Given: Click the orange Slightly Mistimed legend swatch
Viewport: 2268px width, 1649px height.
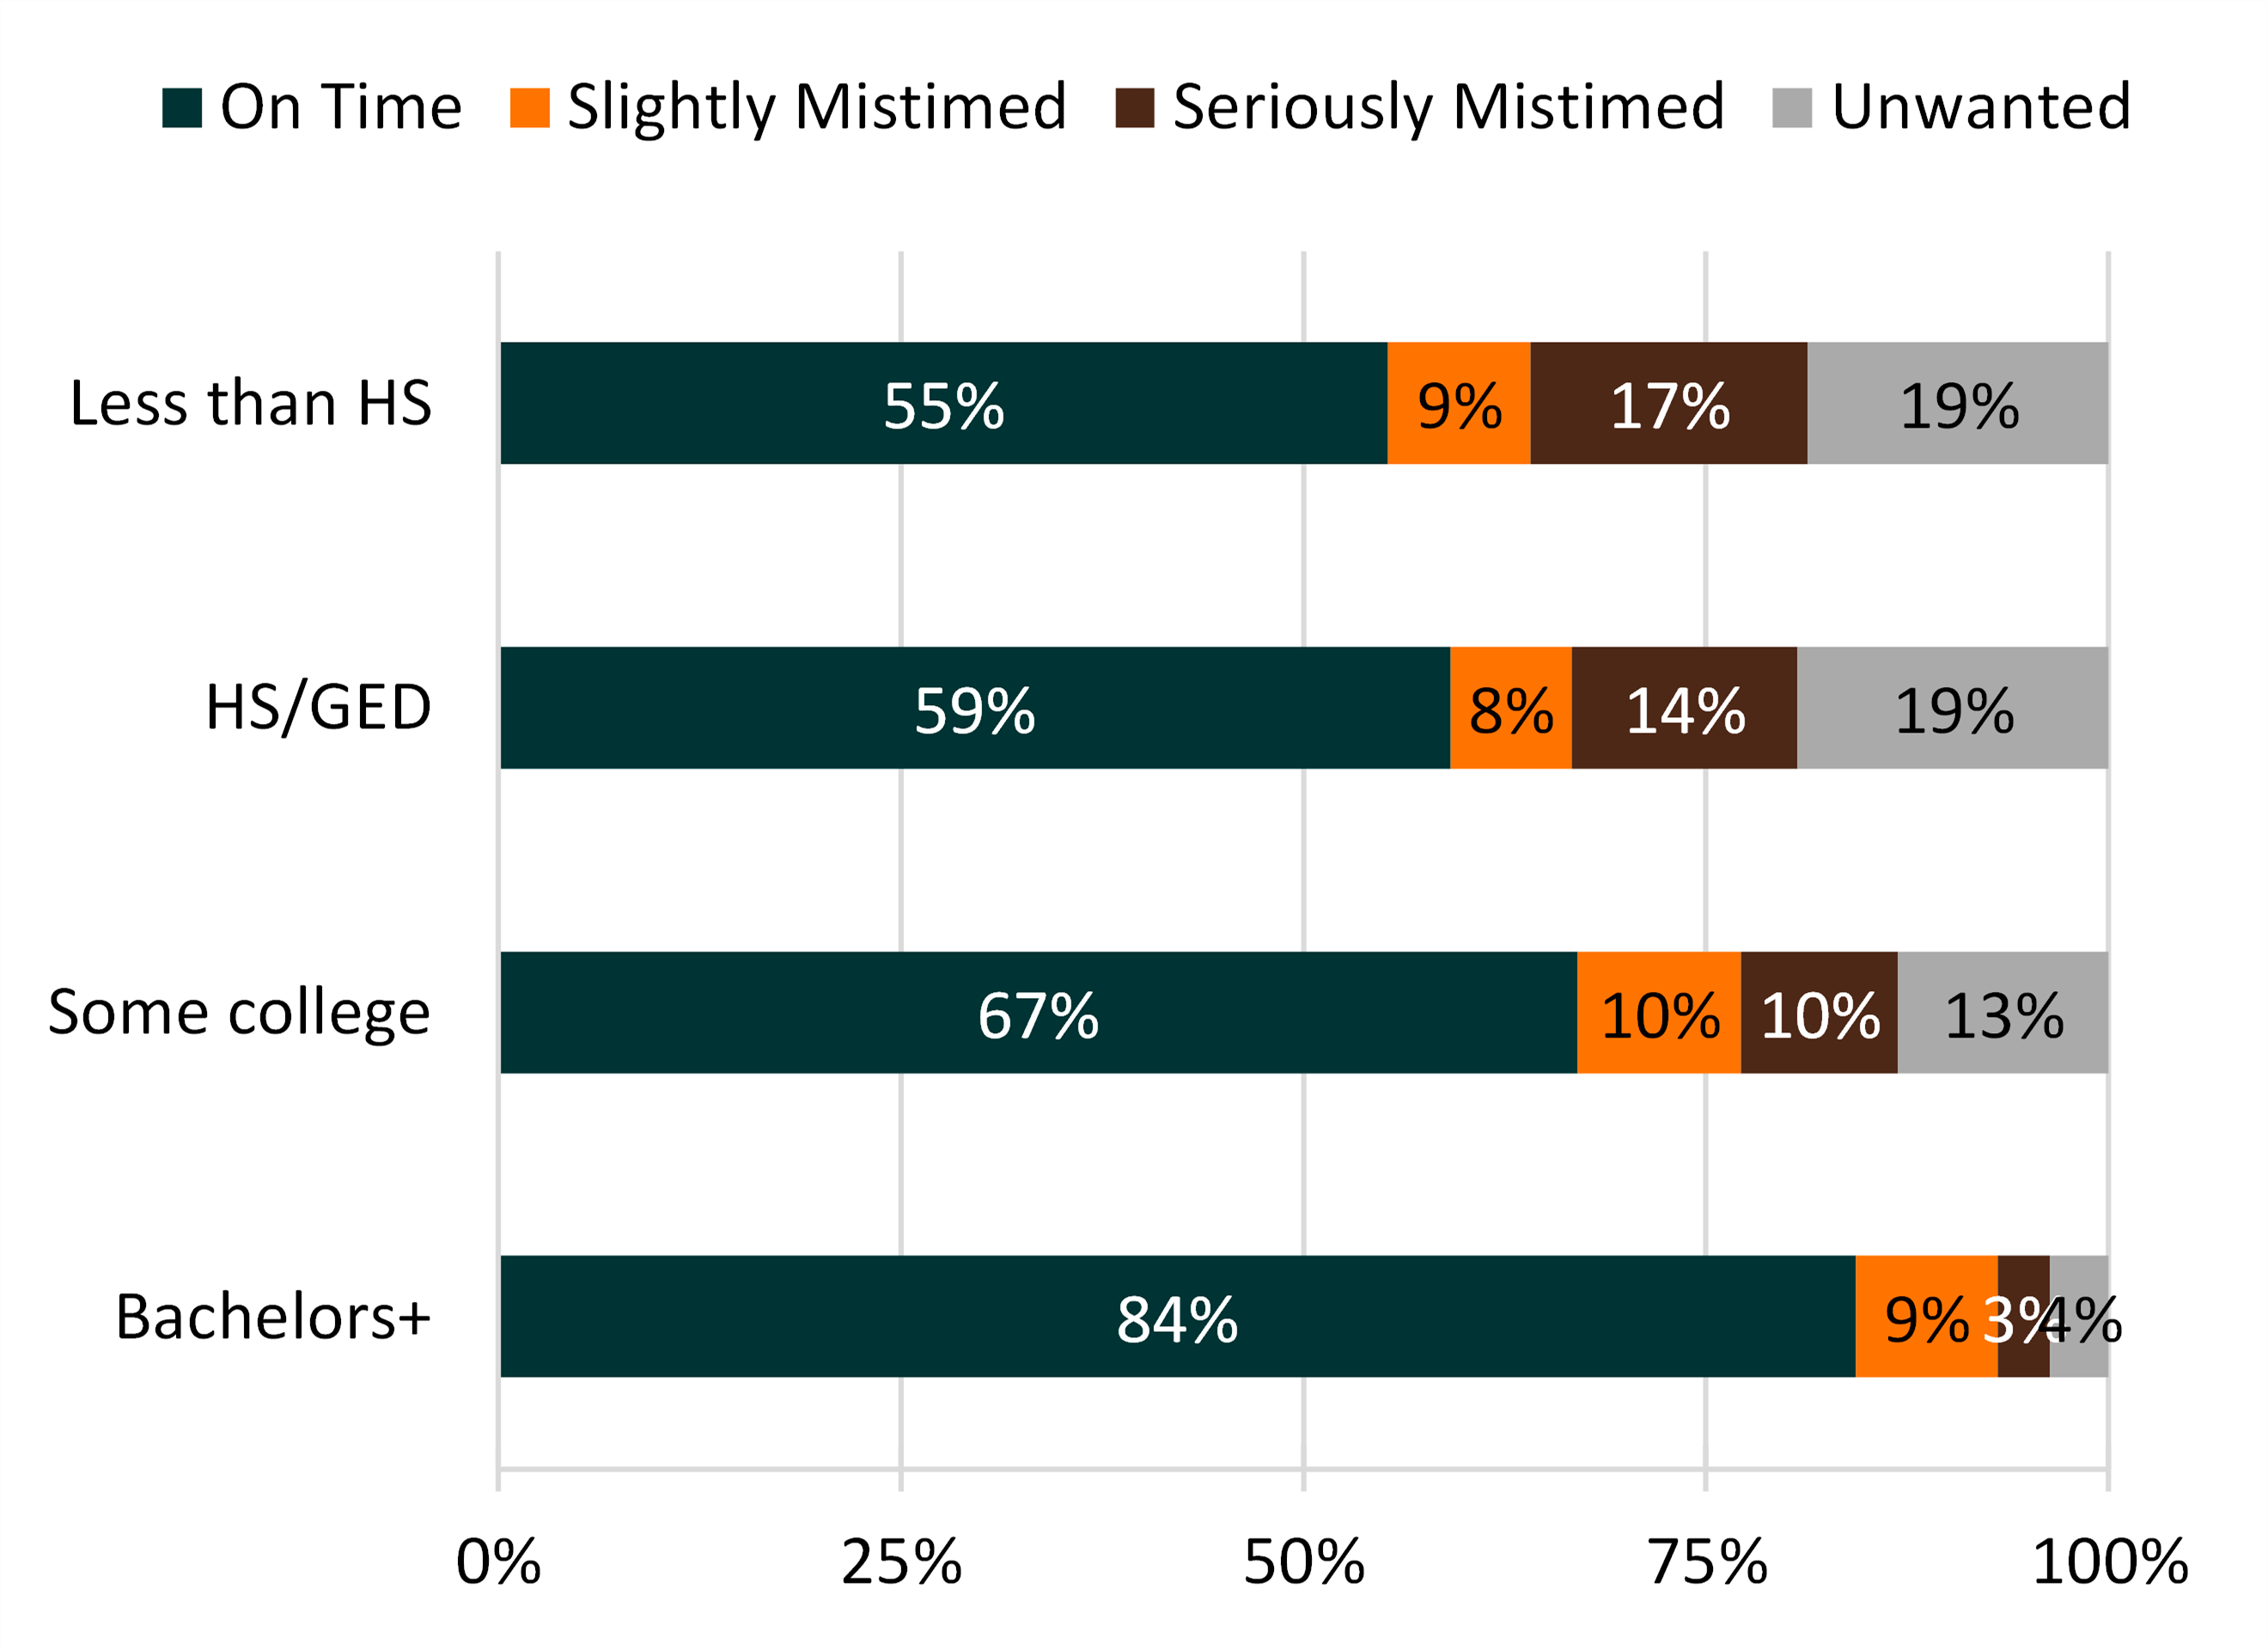Looking at the screenshot, I should pyautogui.click(x=529, y=108).
